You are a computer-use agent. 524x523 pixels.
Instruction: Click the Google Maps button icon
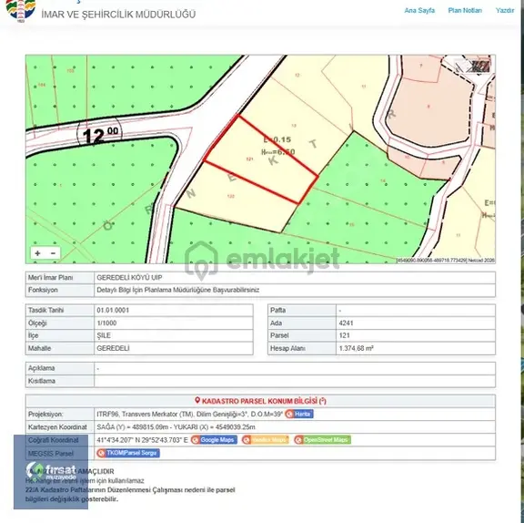(x=196, y=440)
